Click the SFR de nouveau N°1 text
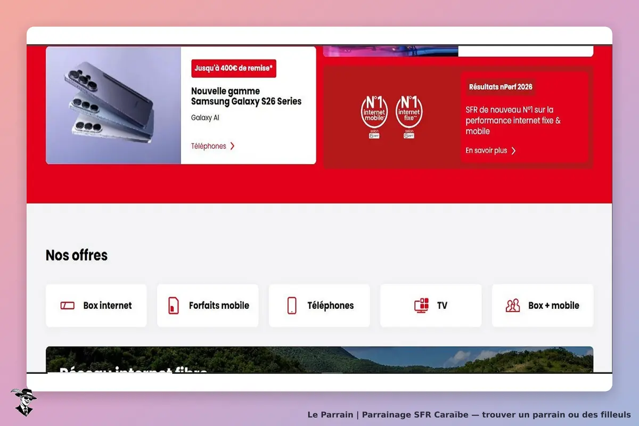This screenshot has height=426, width=639. (x=513, y=120)
